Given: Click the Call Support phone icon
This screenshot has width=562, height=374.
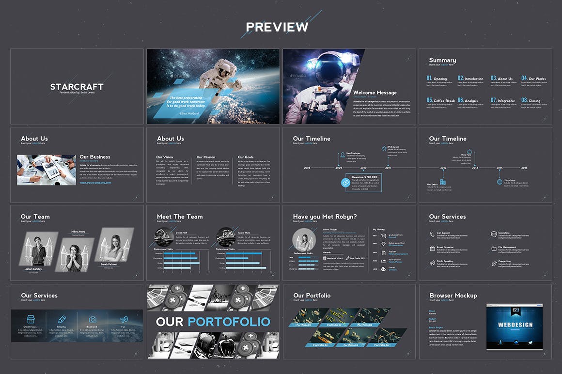Looking at the screenshot, I should click(432, 234).
